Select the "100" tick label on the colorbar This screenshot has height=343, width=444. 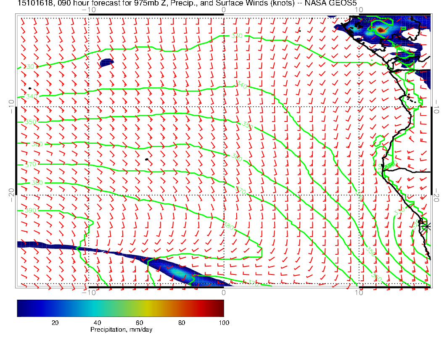(224, 322)
